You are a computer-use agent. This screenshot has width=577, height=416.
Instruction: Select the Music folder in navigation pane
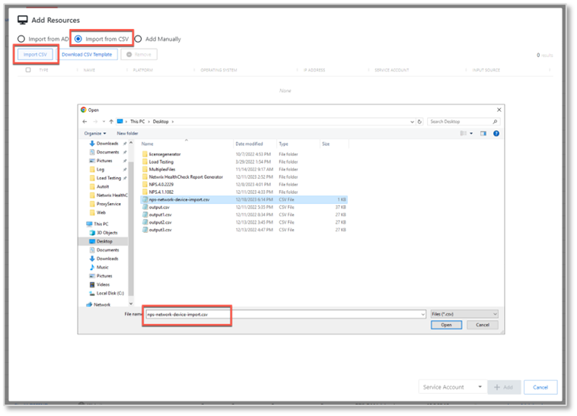[102, 267]
